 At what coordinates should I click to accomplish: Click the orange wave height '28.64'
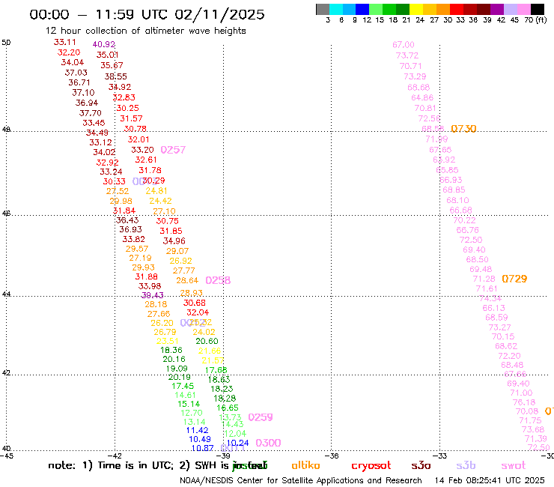pyautogui.click(x=187, y=280)
